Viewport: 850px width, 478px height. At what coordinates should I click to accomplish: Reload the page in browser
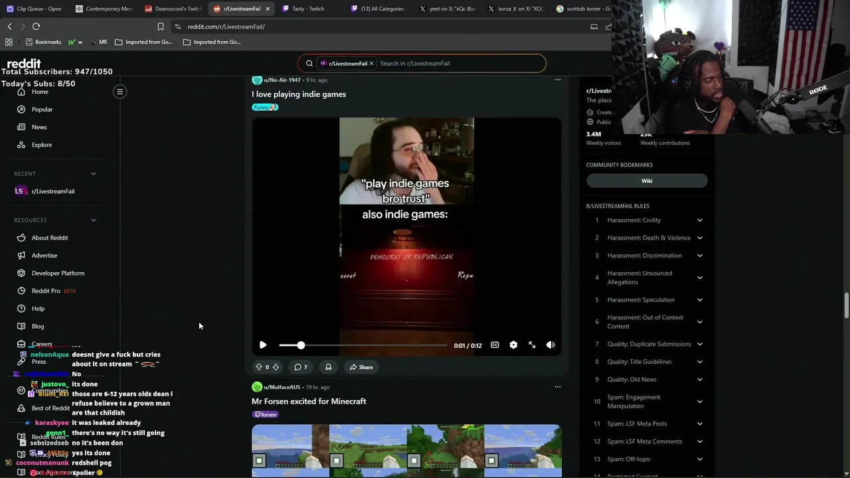pyautogui.click(x=36, y=27)
